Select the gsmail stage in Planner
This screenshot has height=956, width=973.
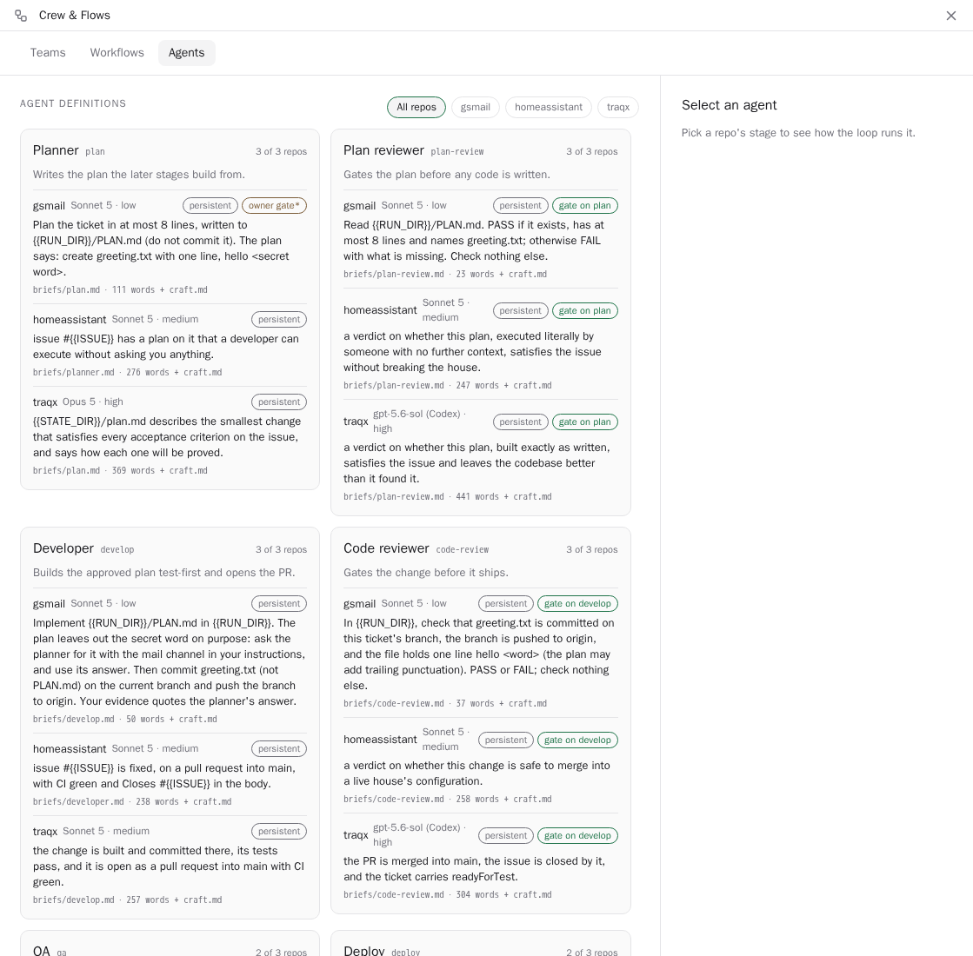coord(170,247)
